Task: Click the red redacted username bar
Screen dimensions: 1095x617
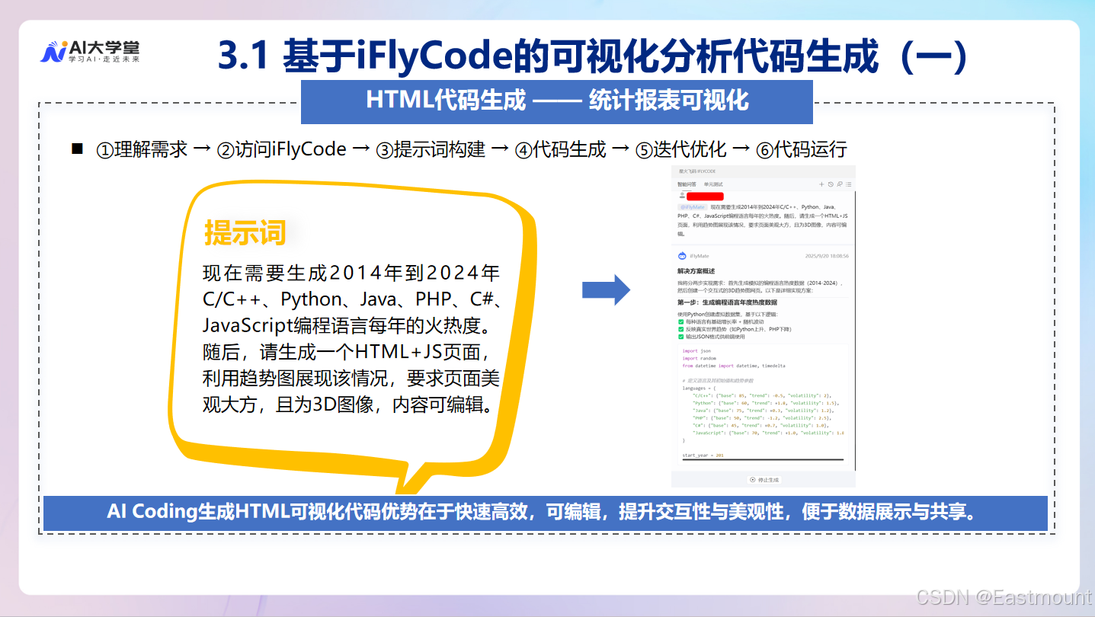Action: [705, 196]
